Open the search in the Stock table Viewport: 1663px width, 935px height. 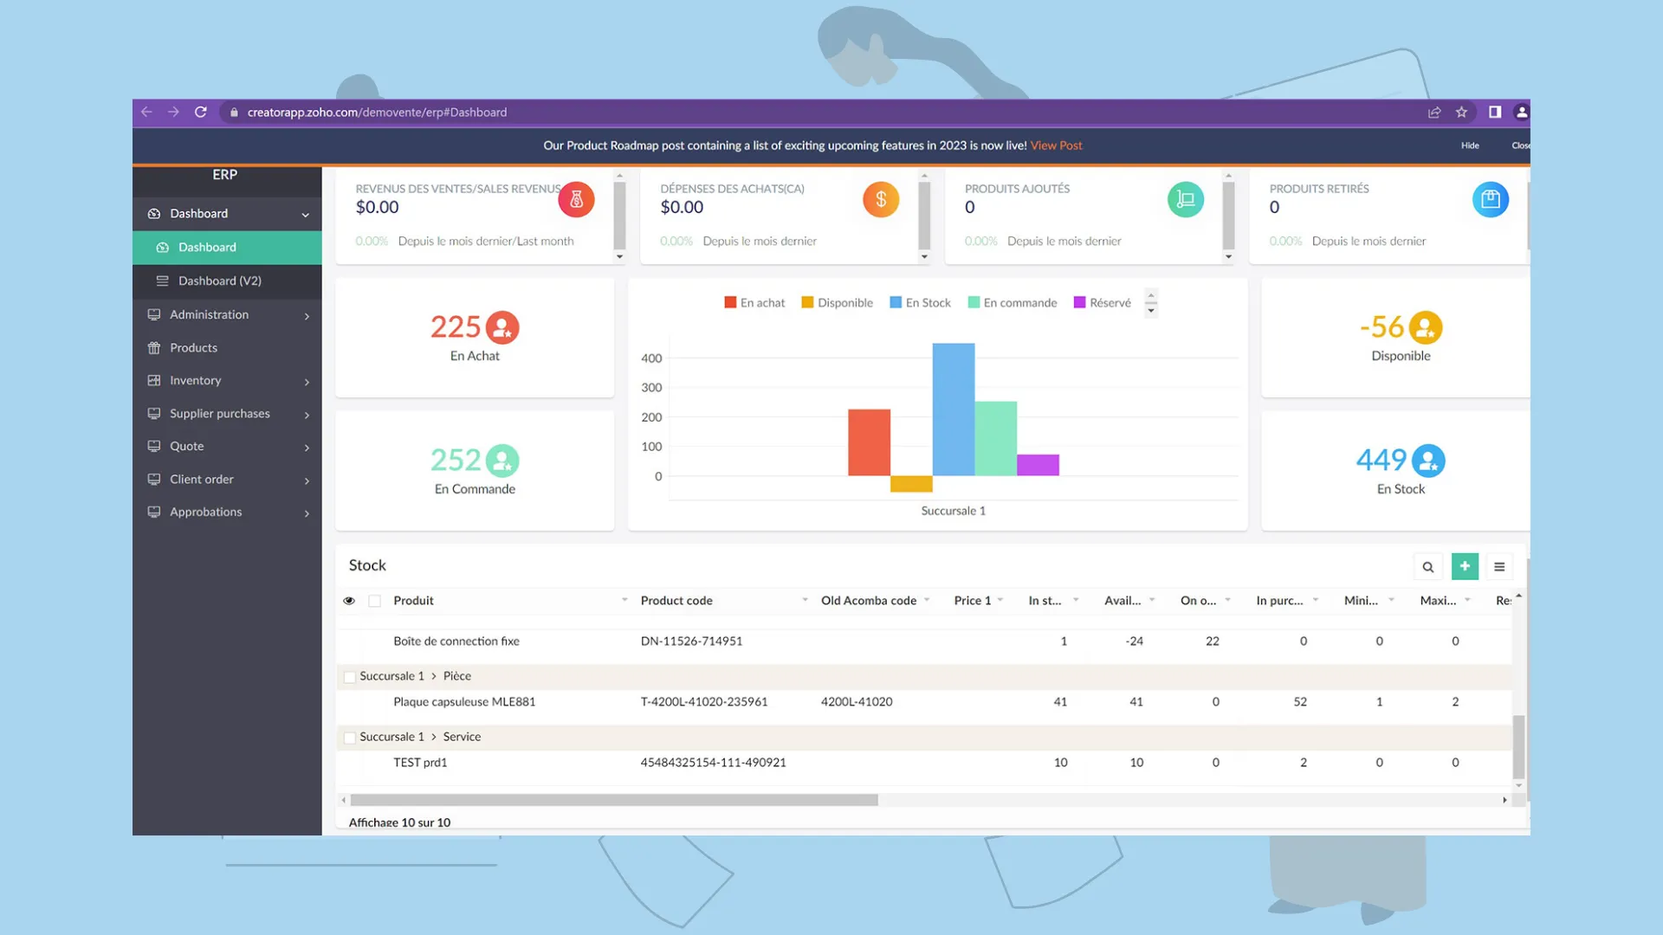1428,566
